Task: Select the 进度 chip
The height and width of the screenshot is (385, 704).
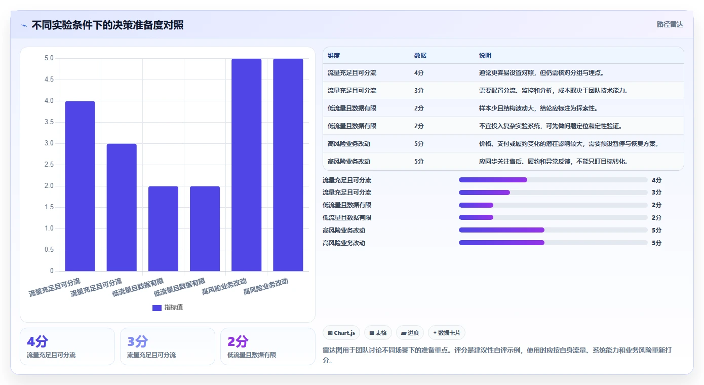Action: pos(410,333)
